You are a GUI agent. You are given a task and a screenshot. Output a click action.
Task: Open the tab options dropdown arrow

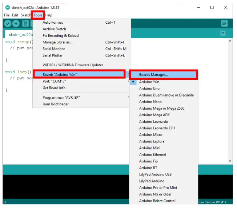[223, 33]
